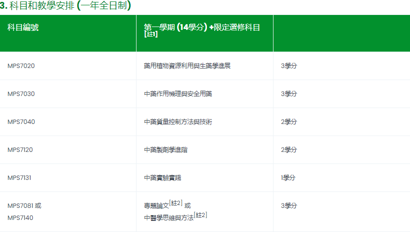Click course title 中藥質量控制方法與技術
410x232 pixels.
tap(178, 122)
